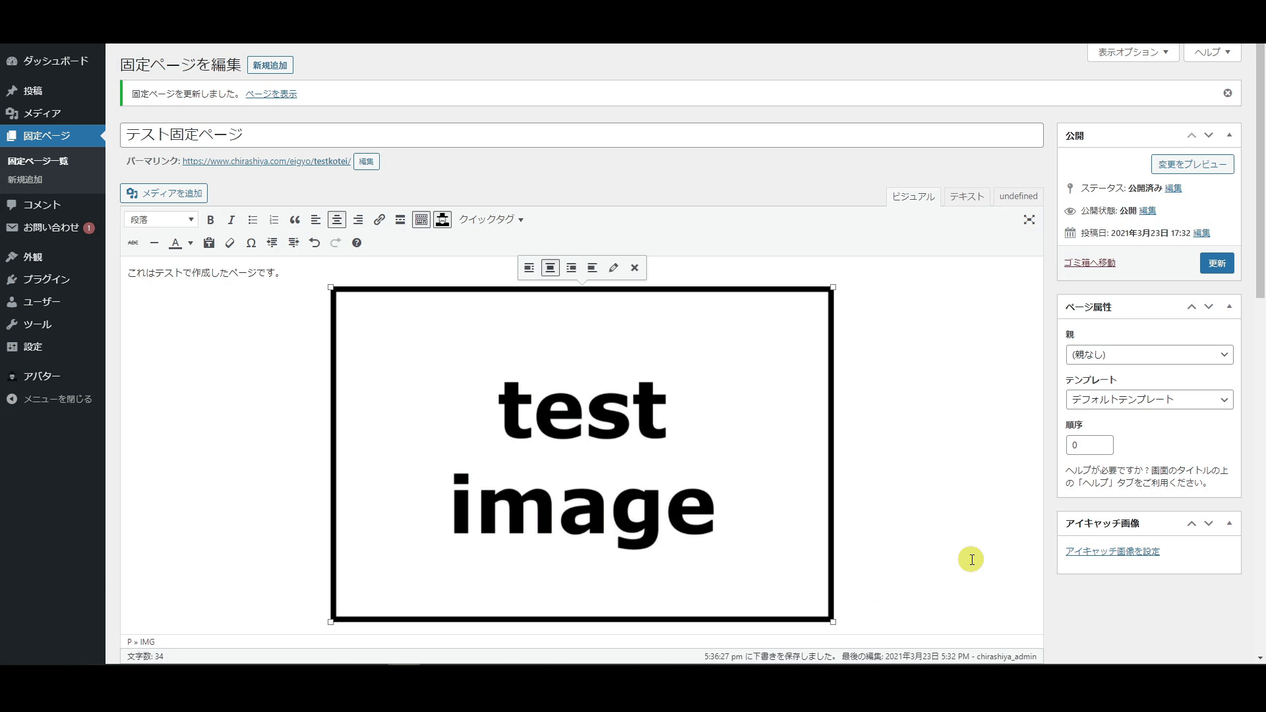1266x712 pixels.
Task: Collapse the アイキャッチ画像 panel
Action: [x=1229, y=523]
